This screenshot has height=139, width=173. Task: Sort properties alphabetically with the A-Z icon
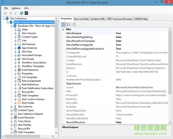[x=68, y=24]
